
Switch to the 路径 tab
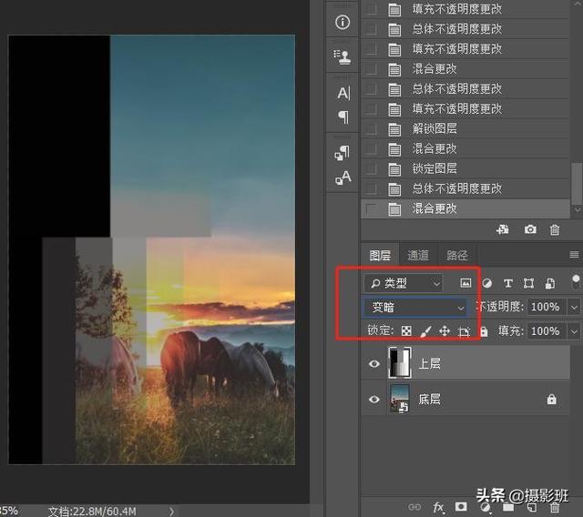point(457,256)
